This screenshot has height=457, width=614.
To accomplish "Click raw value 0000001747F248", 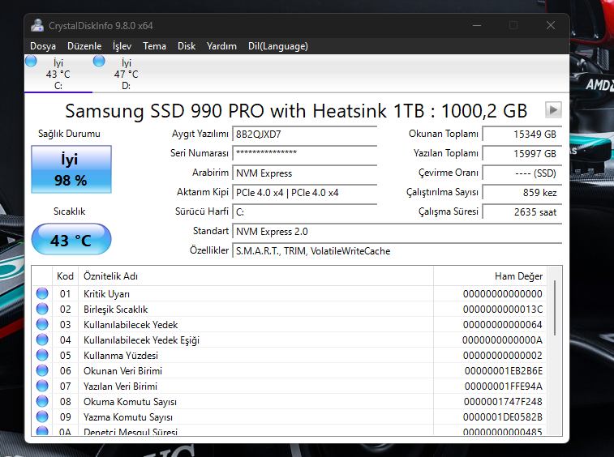I will tap(503, 402).
